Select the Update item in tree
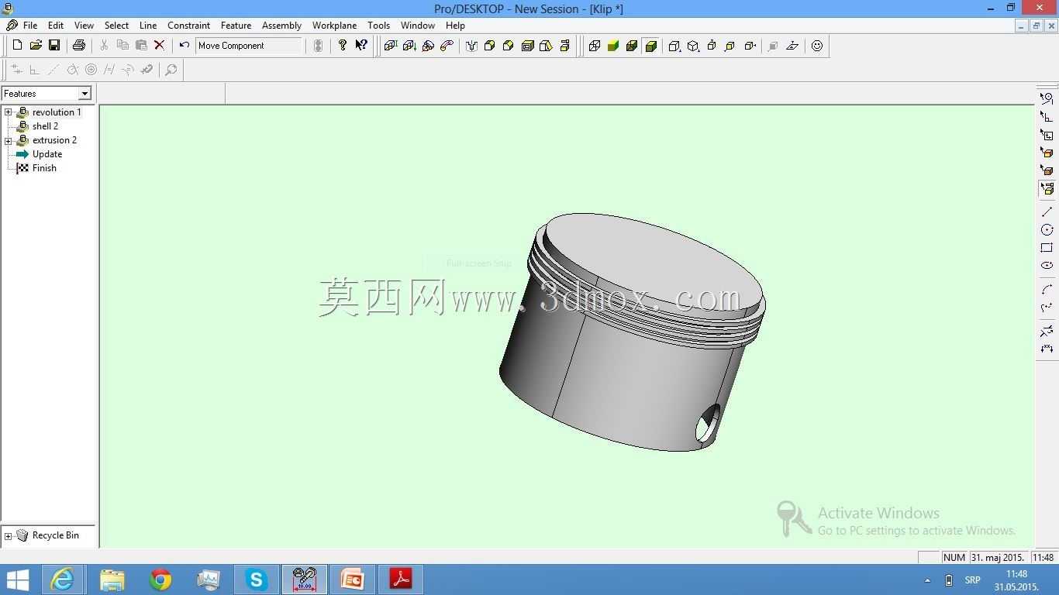The height and width of the screenshot is (595, 1059). point(47,154)
